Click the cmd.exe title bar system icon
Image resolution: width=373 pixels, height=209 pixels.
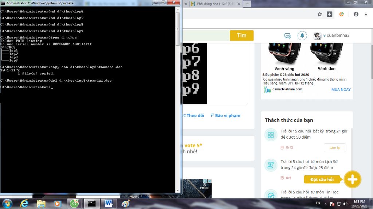[3, 3]
